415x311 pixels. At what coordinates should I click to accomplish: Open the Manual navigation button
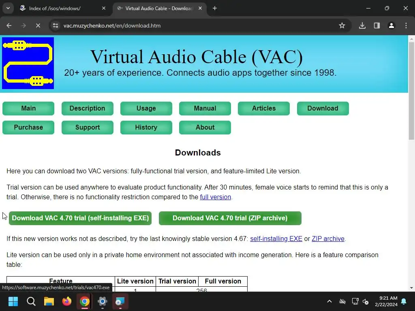205,109
